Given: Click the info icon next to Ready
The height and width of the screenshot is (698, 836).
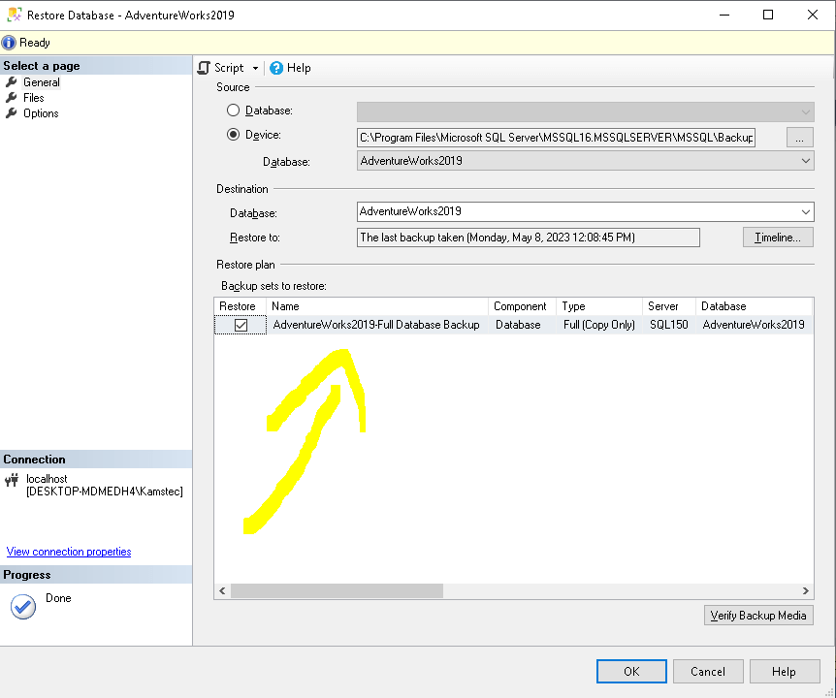Looking at the screenshot, I should tap(9, 43).
